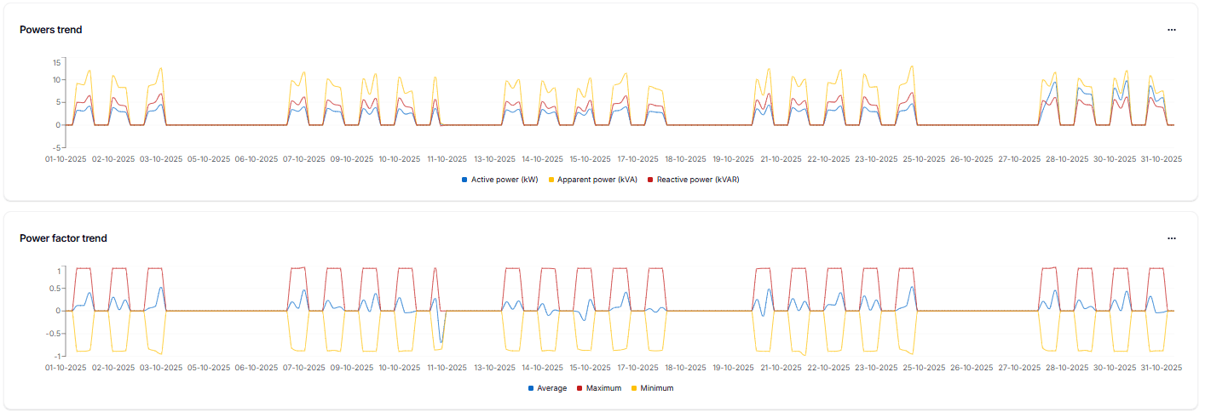Click the red Reactive power legend square

pos(650,180)
